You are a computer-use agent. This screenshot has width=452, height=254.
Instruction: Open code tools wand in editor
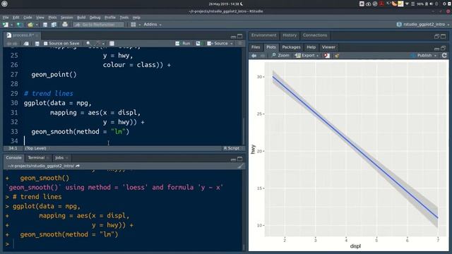99,44
